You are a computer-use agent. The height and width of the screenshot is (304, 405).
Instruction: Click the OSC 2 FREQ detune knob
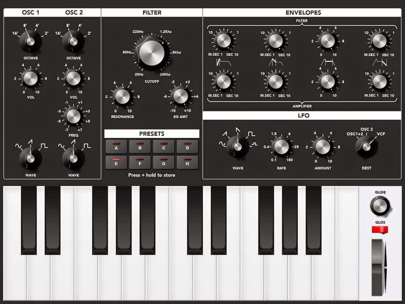click(73, 116)
